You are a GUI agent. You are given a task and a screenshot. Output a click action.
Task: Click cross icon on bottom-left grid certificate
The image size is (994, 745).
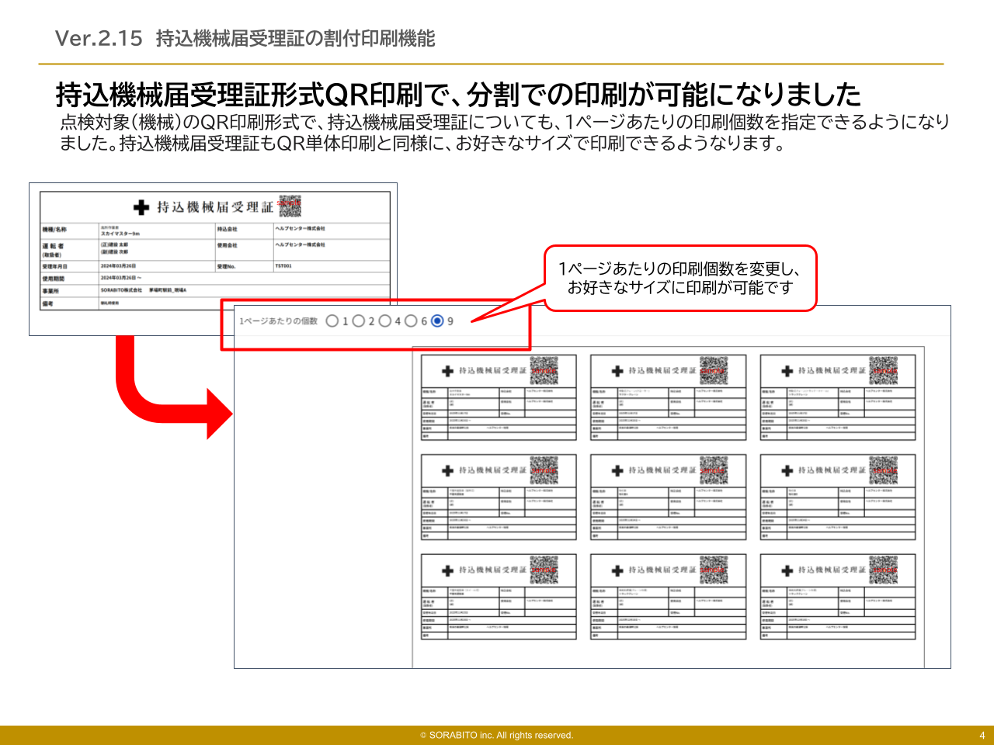[448, 570]
